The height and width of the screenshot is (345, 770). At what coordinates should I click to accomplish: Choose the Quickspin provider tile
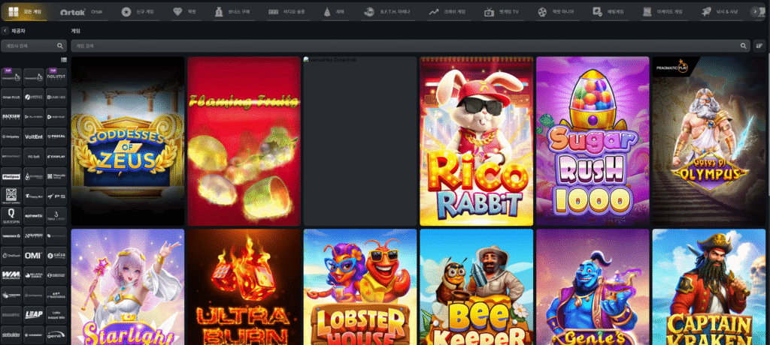[x=12, y=214]
